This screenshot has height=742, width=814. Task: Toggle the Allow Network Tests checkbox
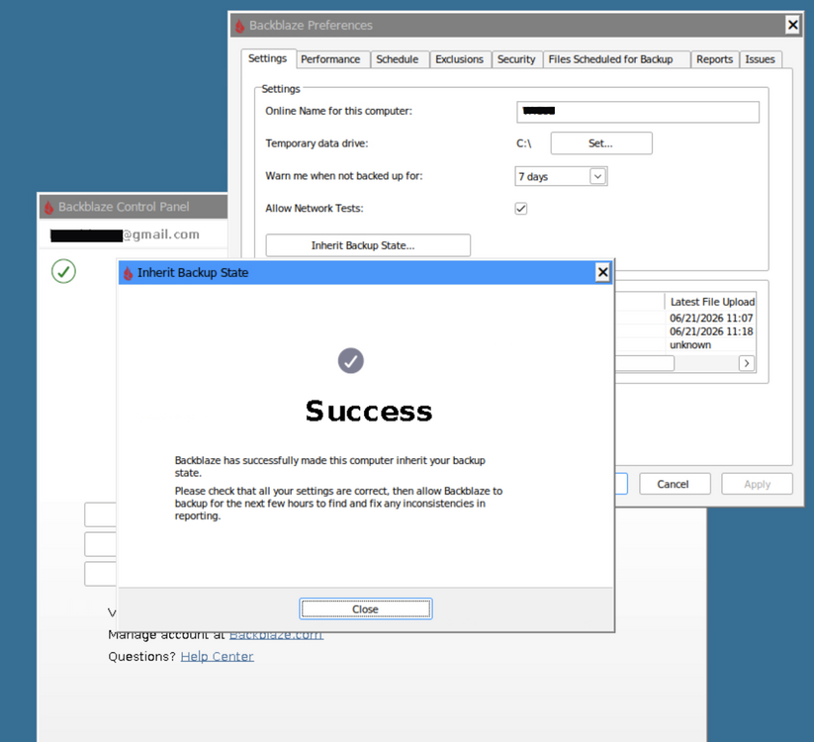pos(520,209)
